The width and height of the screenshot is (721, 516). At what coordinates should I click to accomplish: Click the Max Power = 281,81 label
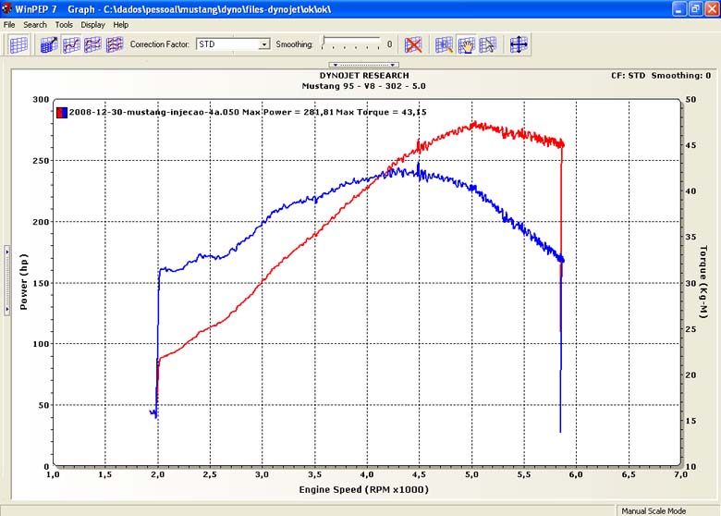[x=287, y=112]
